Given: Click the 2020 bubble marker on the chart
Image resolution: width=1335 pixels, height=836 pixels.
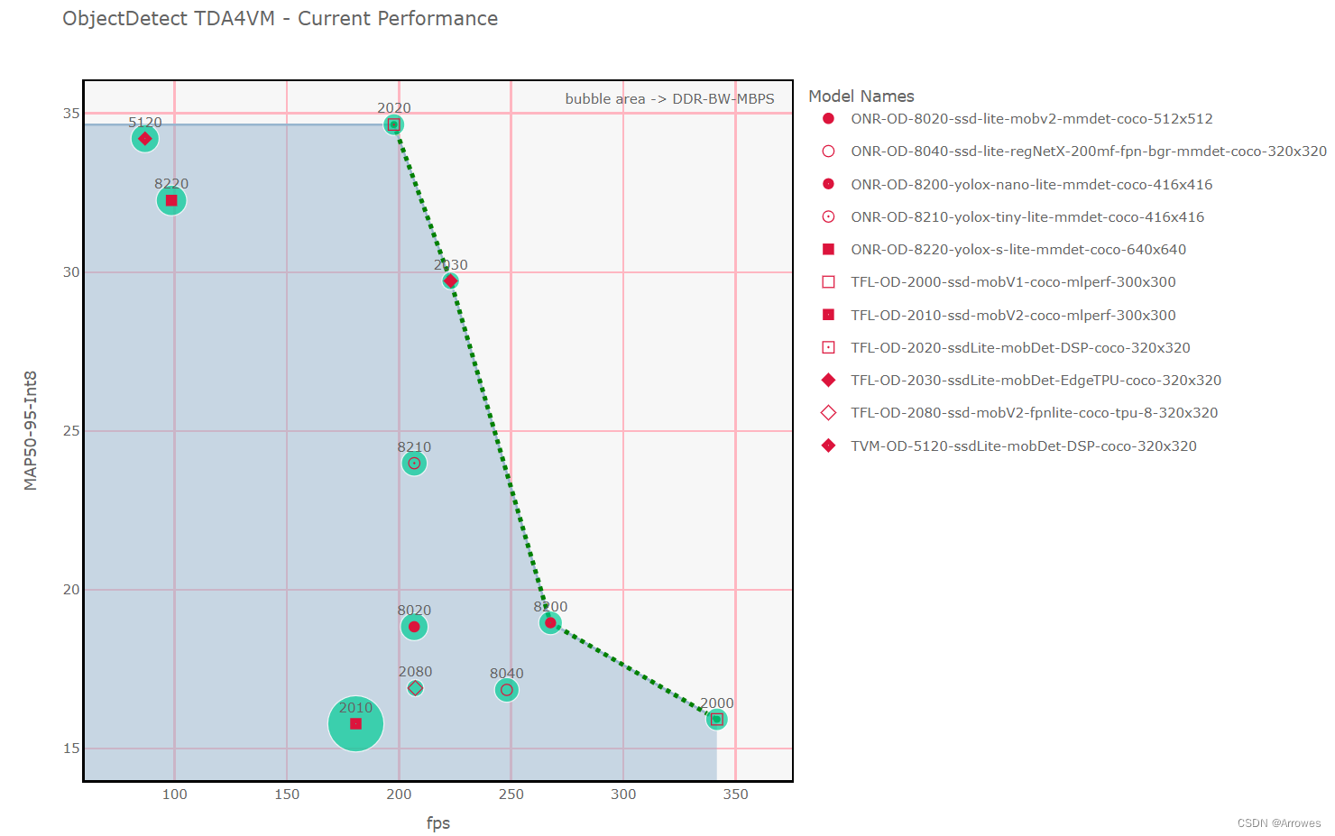Looking at the screenshot, I should pos(394,124).
